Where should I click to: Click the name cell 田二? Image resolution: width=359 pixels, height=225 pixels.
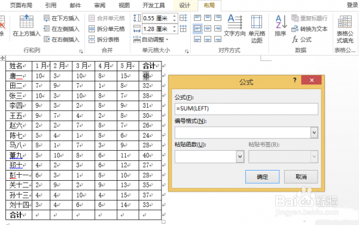pyautogui.click(x=19, y=86)
